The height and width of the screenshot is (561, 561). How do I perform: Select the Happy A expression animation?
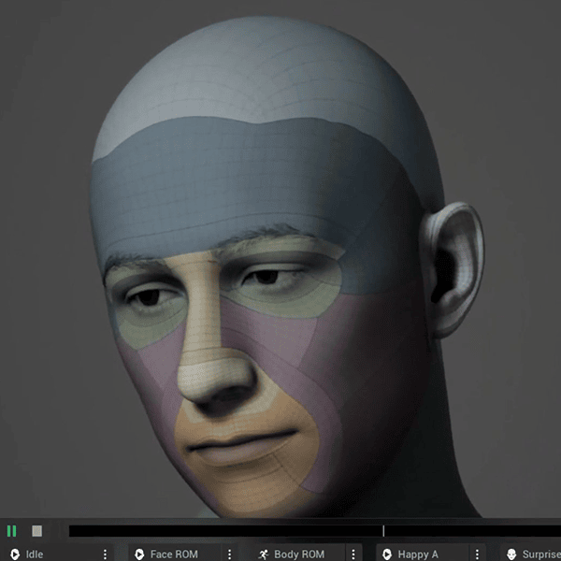(418, 554)
